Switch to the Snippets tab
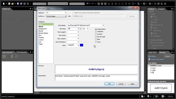 pos(161,9)
